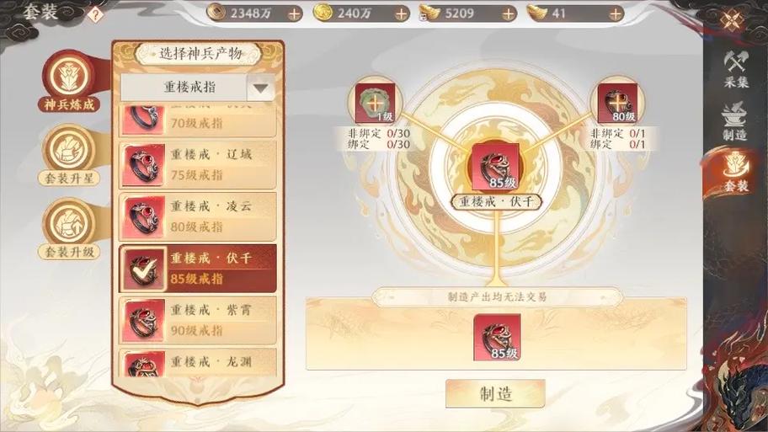This screenshot has height=432, width=768.
Task: Select 重楼戒·凌云 80级戒指 entry
Action: point(198,216)
